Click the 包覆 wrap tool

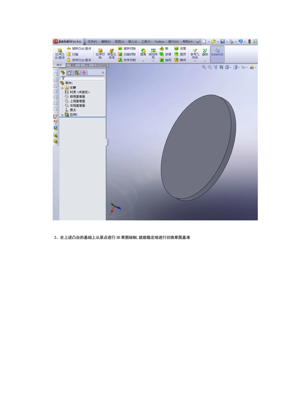pos(180,49)
